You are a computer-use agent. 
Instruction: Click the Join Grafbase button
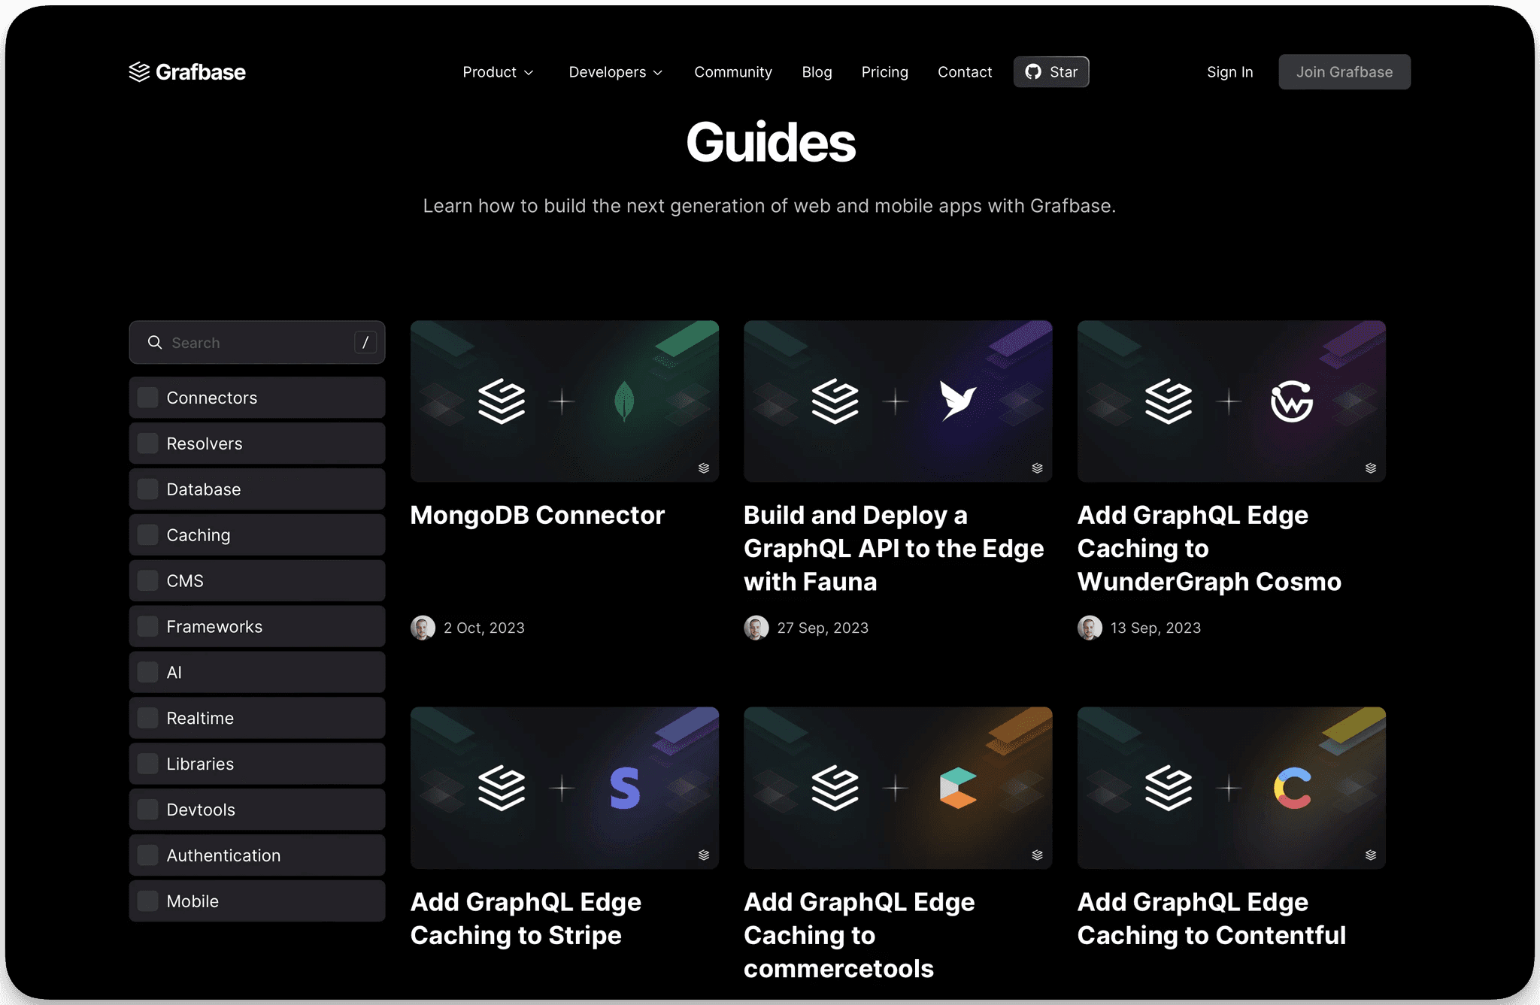click(1344, 72)
